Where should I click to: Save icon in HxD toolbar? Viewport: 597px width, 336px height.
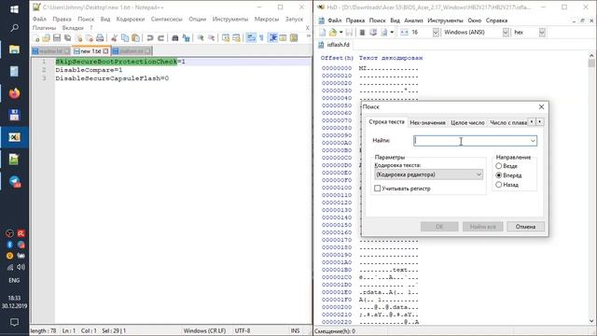(349, 33)
